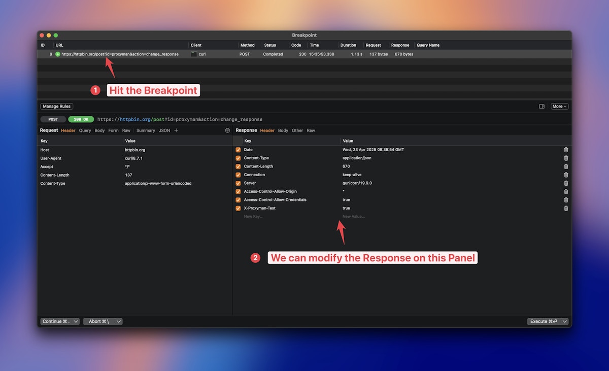Click the curl client icon in the request row
Screen dimensions: 609x371
point(193,54)
